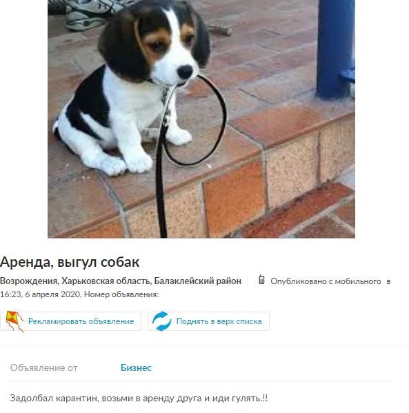Open the Бизнес link
The image size is (409, 413).
(x=136, y=367)
